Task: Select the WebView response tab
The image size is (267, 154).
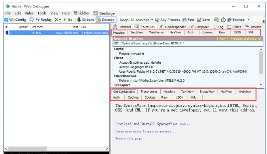Action: tap(244, 92)
